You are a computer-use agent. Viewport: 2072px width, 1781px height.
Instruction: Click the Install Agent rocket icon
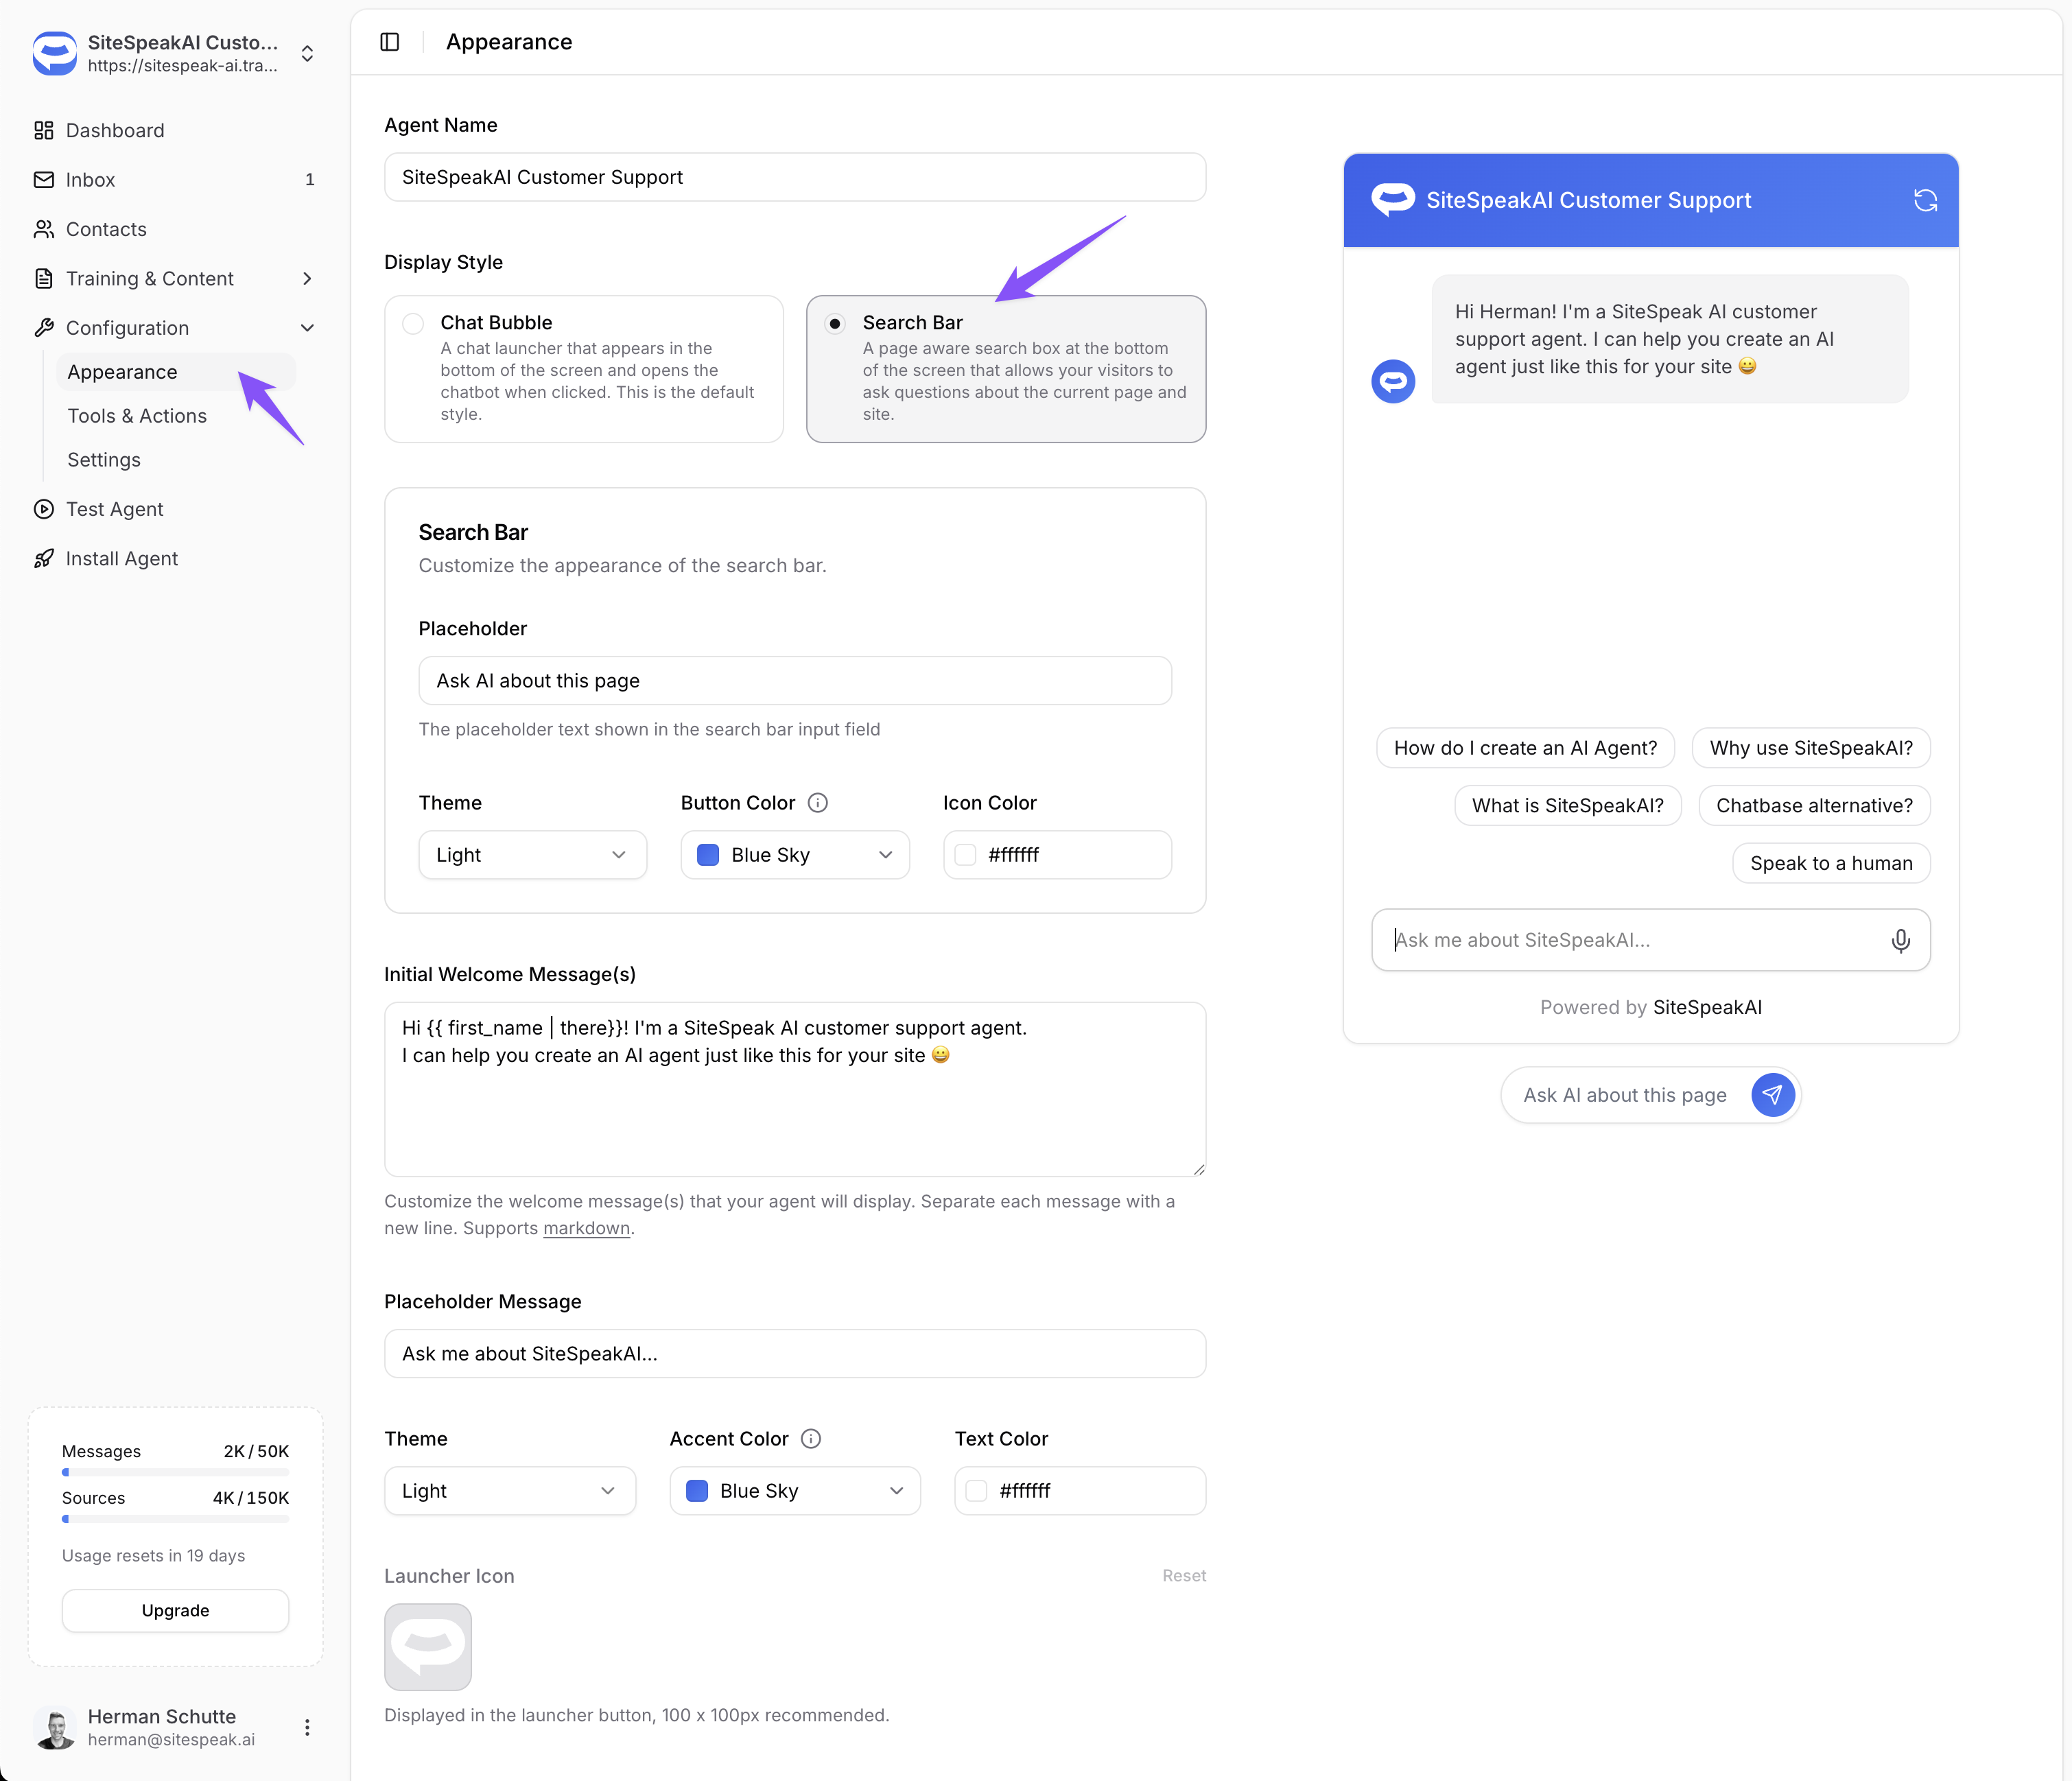tap(43, 558)
